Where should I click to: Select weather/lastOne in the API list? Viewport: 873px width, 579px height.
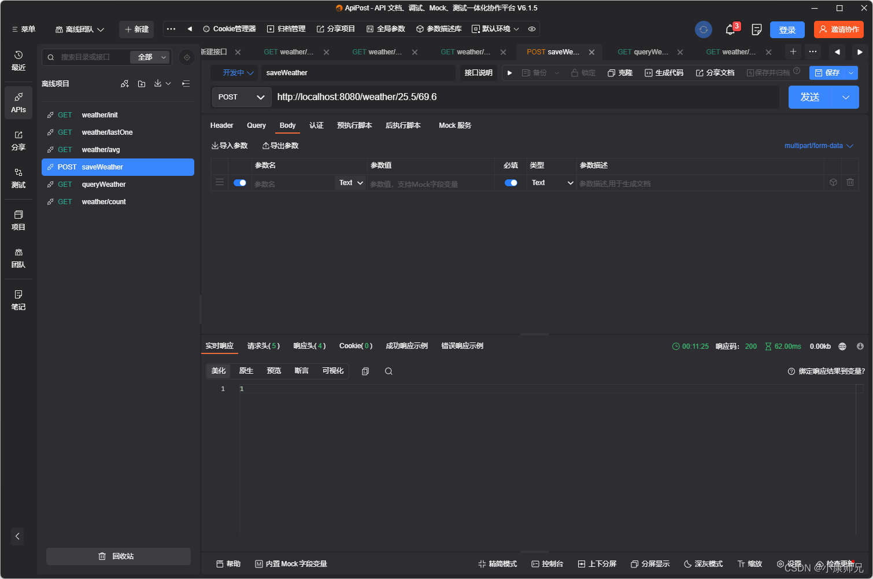coord(118,132)
